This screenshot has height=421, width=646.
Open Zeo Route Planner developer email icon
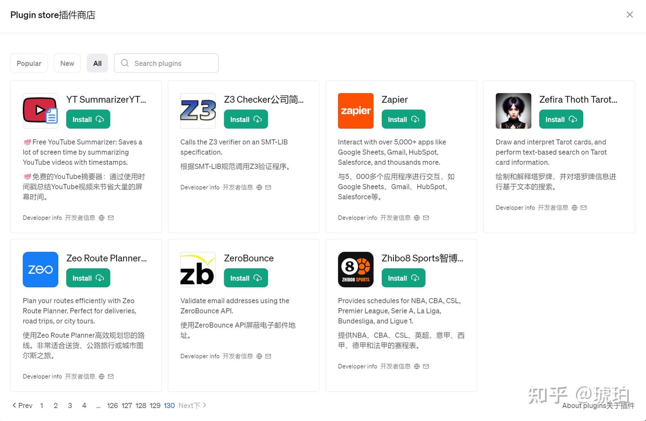(111, 377)
